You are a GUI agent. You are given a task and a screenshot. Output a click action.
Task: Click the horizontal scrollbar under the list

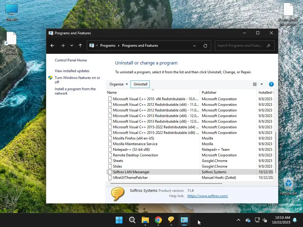[x=166, y=183]
